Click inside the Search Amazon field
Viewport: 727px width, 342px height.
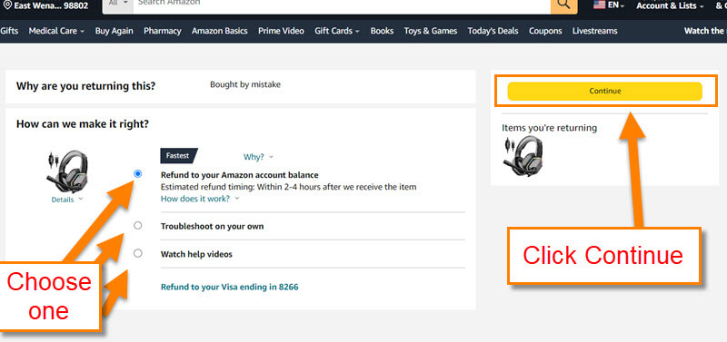pyautogui.click(x=342, y=4)
